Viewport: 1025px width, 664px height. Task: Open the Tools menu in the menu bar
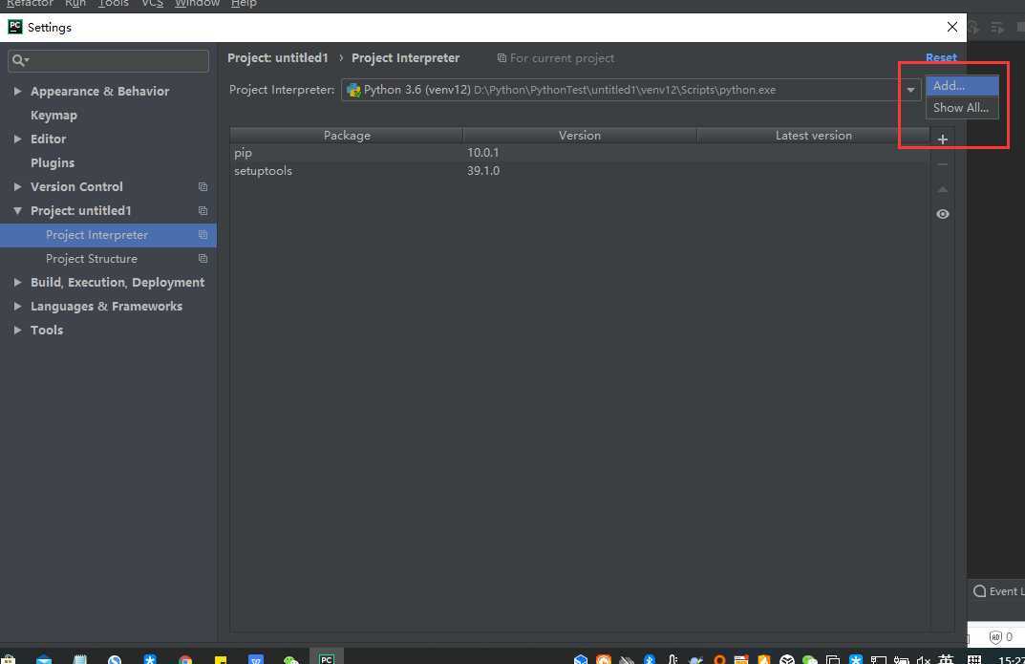(x=113, y=4)
